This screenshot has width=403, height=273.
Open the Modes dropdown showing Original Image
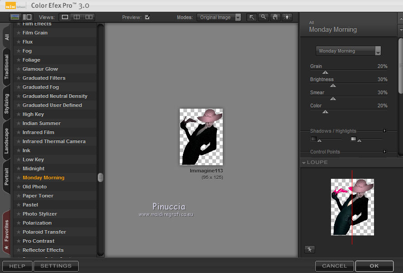click(x=220, y=17)
